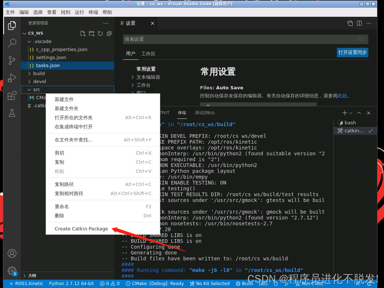
Task: Close the terminal panel
Action: (x=369, y=113)
